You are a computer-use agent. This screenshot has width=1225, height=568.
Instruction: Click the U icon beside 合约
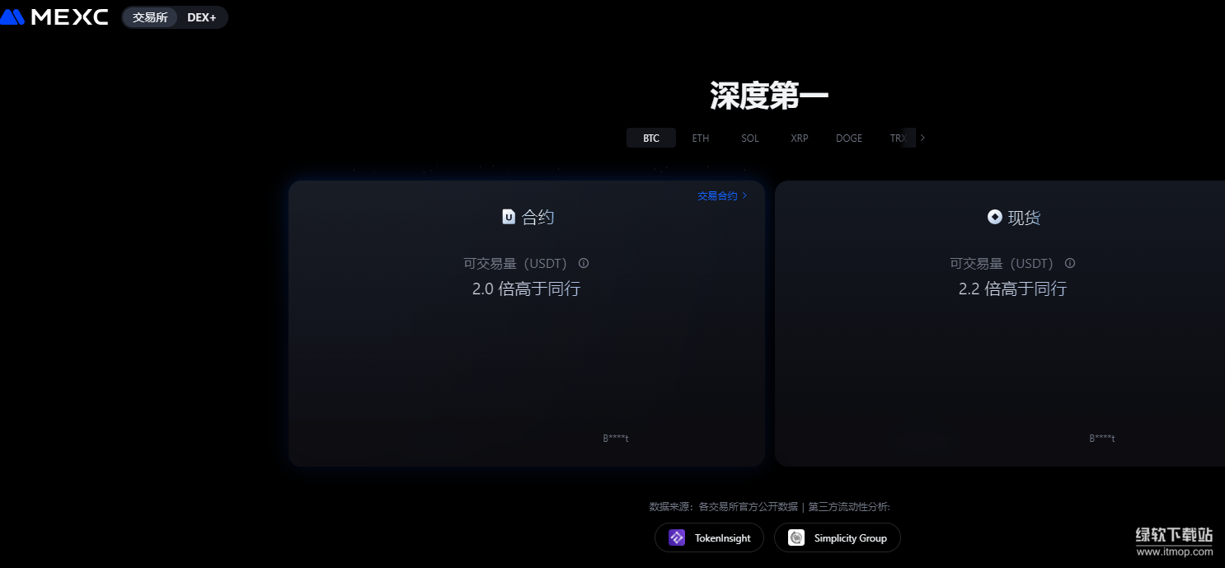coord(509,218)
